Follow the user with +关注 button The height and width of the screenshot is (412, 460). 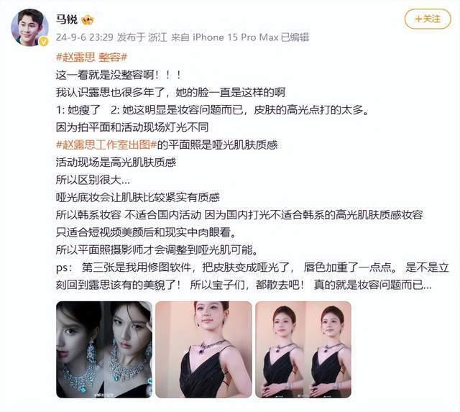(x=428, y=19)
